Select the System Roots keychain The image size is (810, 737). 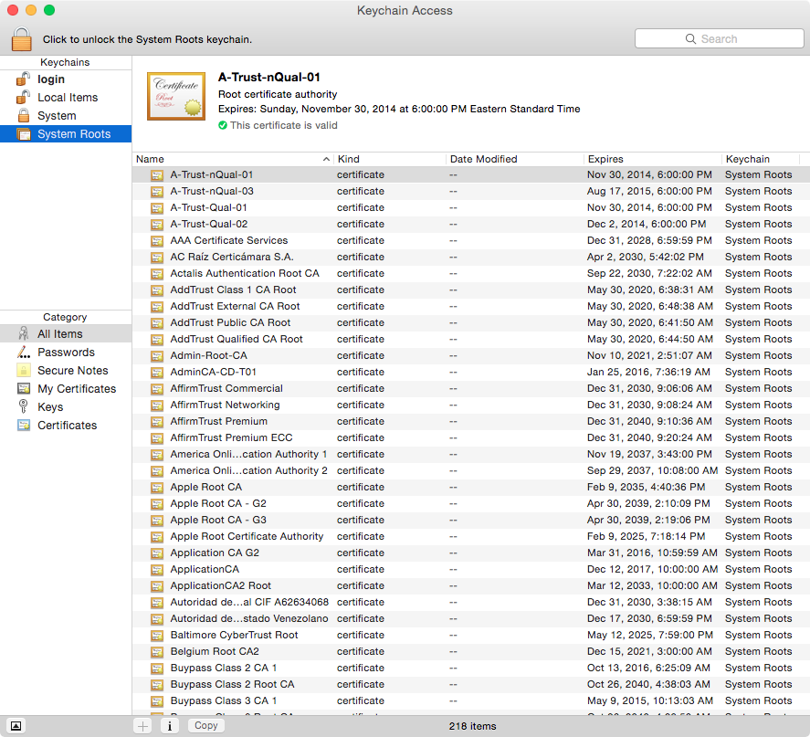tap(66, 134)
